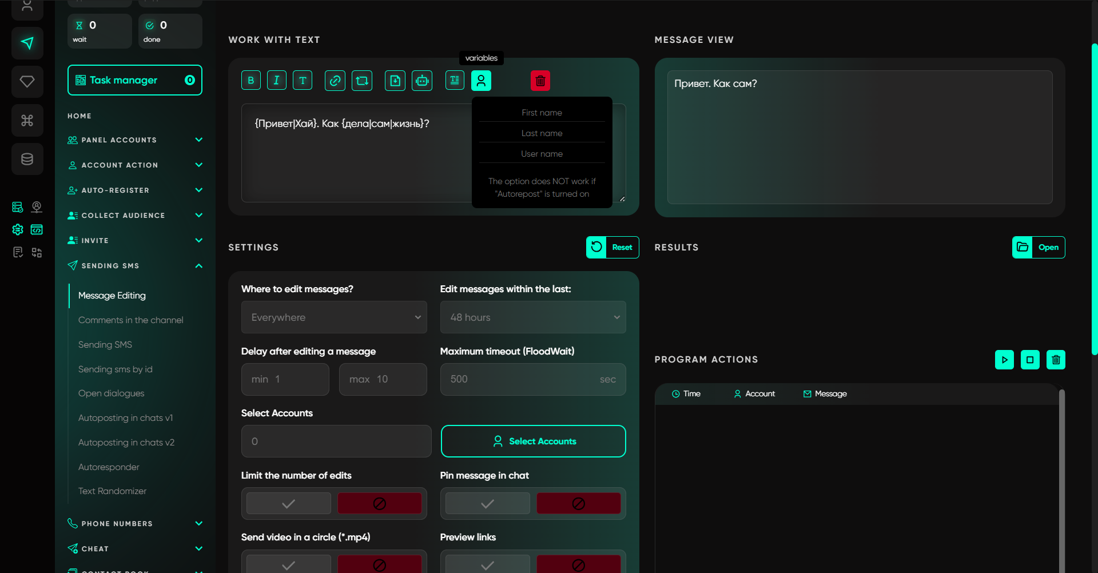Click the robot icon in text toolbar
1098x573 pixels.
pyautogui.click(x=422, y=81)
